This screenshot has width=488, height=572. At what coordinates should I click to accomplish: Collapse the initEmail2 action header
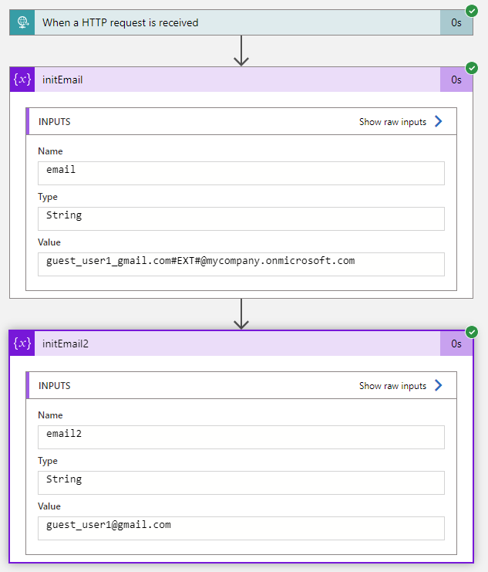point(231,344)
